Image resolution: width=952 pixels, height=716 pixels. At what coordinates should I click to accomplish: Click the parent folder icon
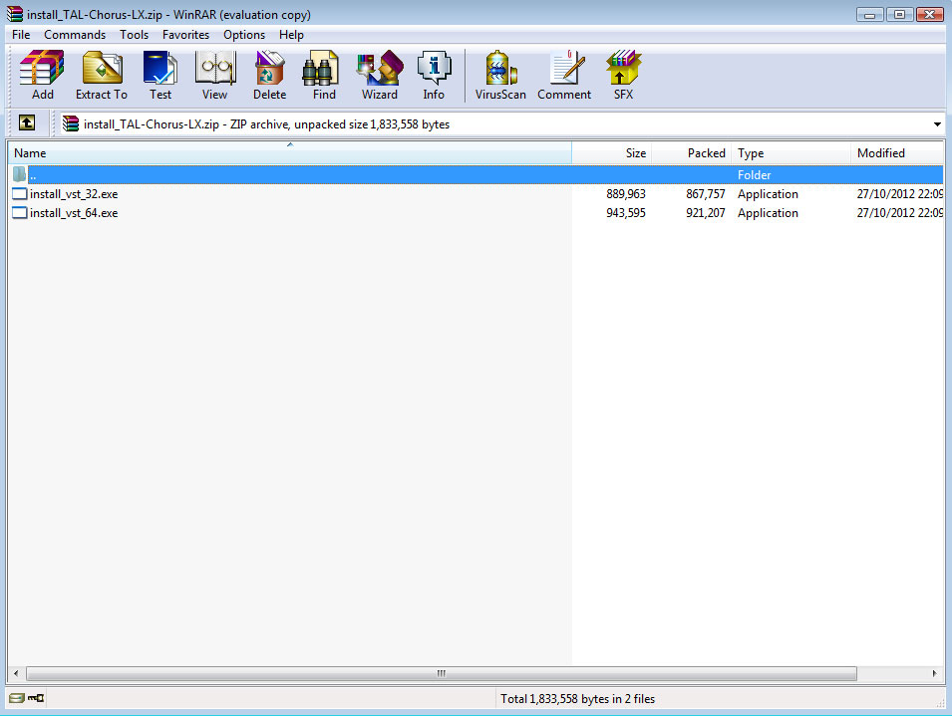tap(19, 174)
